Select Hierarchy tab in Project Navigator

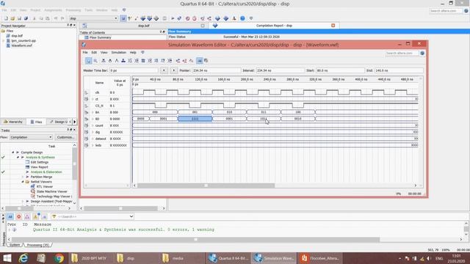[x=13, y=122]
